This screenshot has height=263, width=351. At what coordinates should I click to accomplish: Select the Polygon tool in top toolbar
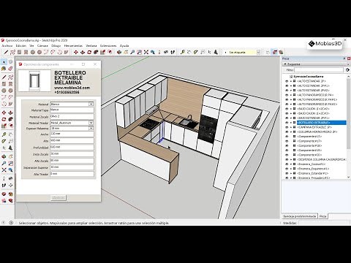click(x=39, y=52)
